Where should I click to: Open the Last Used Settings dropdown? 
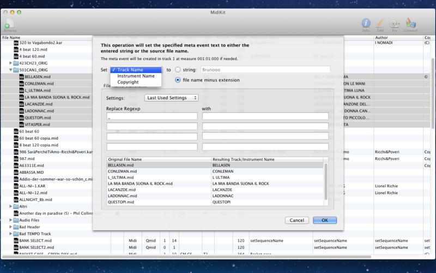[x=171, y=98]
